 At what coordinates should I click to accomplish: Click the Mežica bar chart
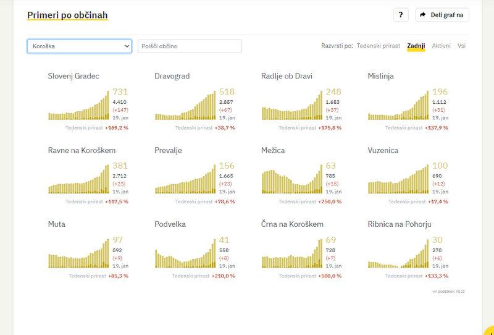[292, 179]
